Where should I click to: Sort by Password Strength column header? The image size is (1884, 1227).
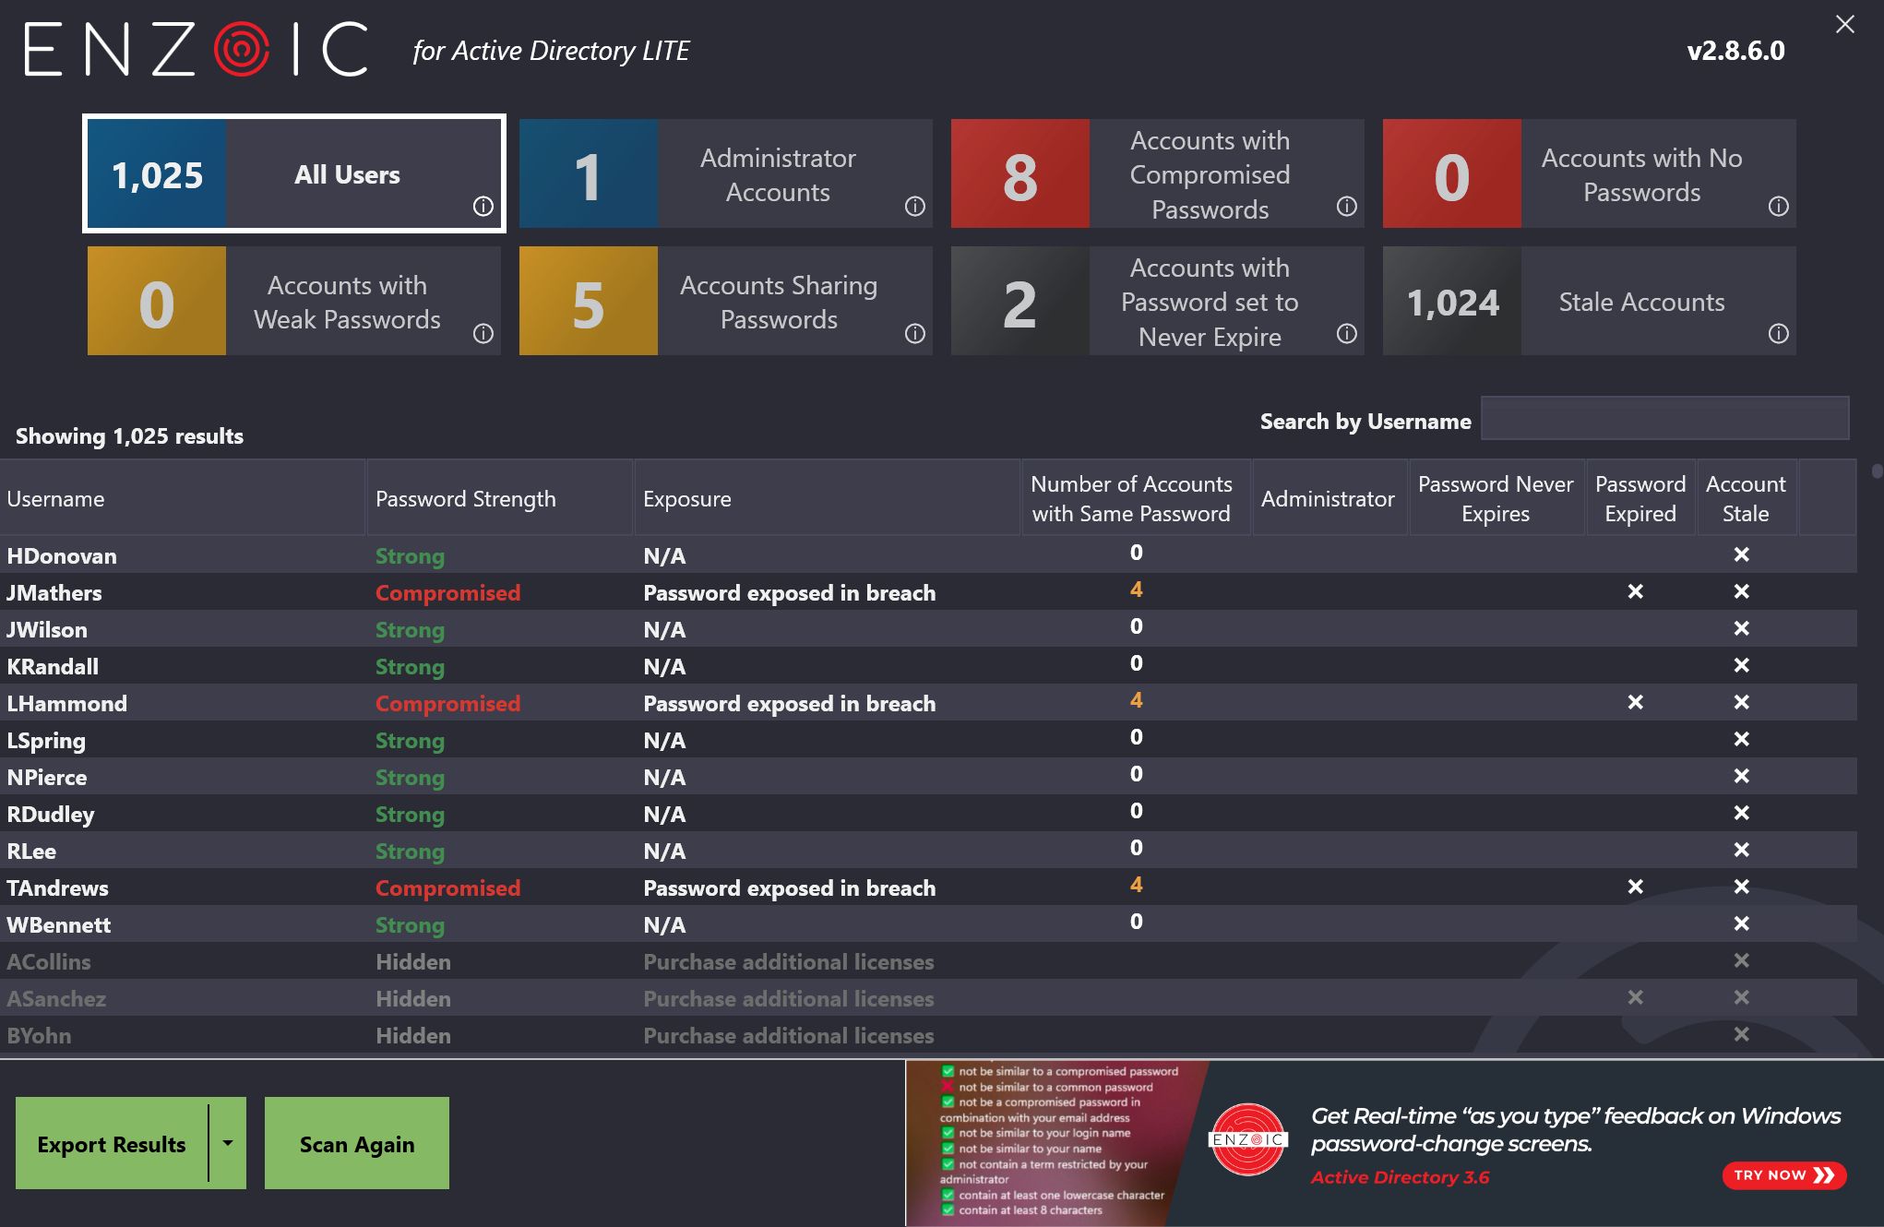point(500,498)
